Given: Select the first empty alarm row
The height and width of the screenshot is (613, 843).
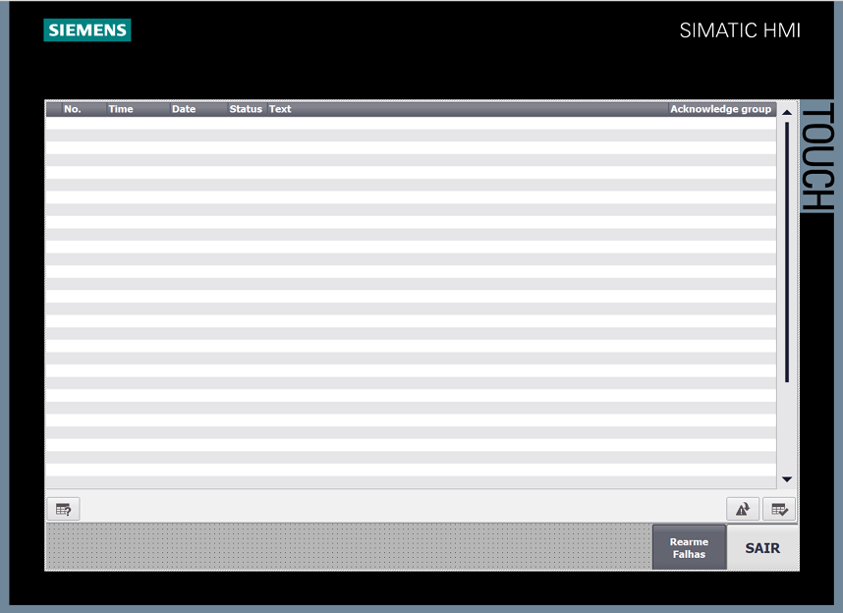Looking at the screenshot, I should [410, 123].
